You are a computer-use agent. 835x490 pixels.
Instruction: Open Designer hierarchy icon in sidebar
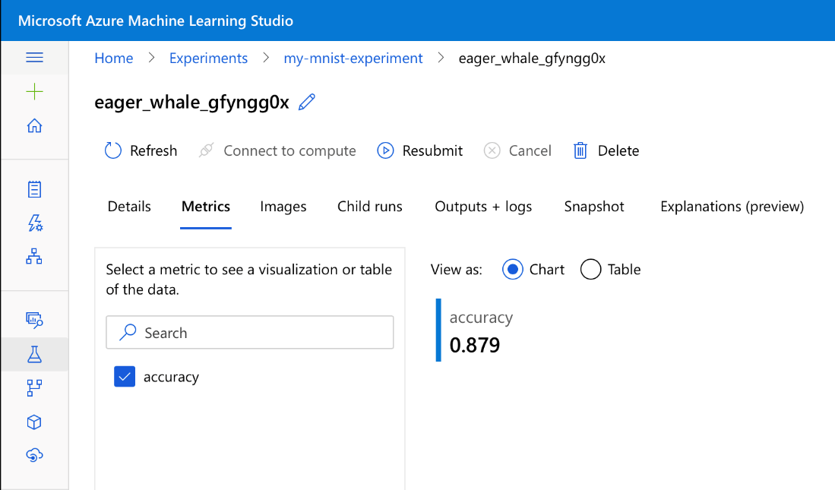pyautogui.click(x=34, y=256)
